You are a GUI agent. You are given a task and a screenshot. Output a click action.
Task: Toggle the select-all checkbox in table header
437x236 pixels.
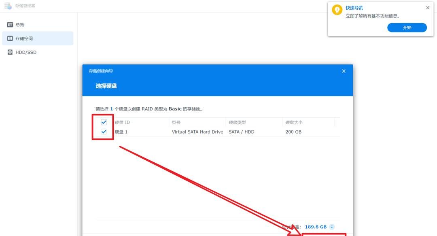coord(104,122)
